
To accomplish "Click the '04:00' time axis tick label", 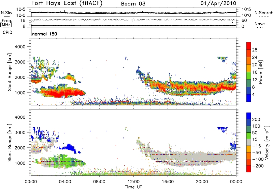I will tap(65, 182).
